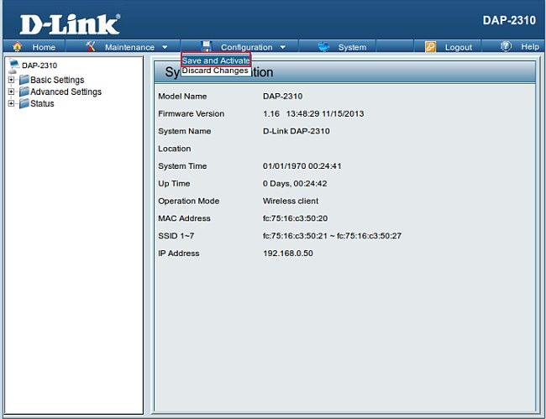Click the Basic Settings folder icon
This screenshot has height=419, width=546.
pyautogui.click(x=24, y=81)
